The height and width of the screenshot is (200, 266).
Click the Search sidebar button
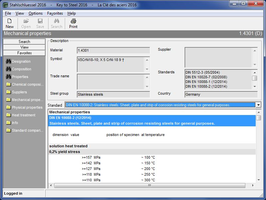coord(24,42)
